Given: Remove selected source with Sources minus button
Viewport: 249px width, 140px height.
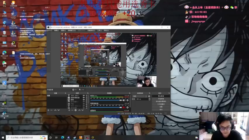Looking at the screenshot, I should pyautogui.click(x=72, y=110).
